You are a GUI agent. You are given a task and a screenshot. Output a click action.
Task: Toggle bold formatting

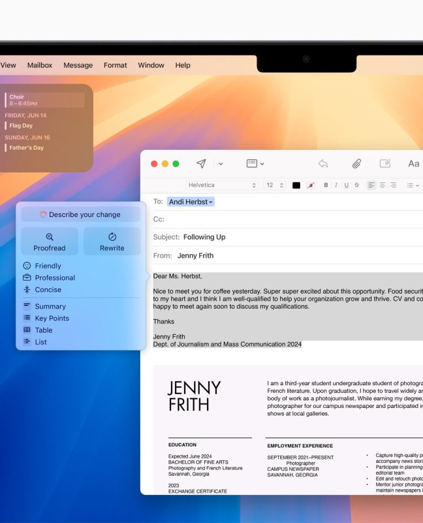tap(326, 185)
